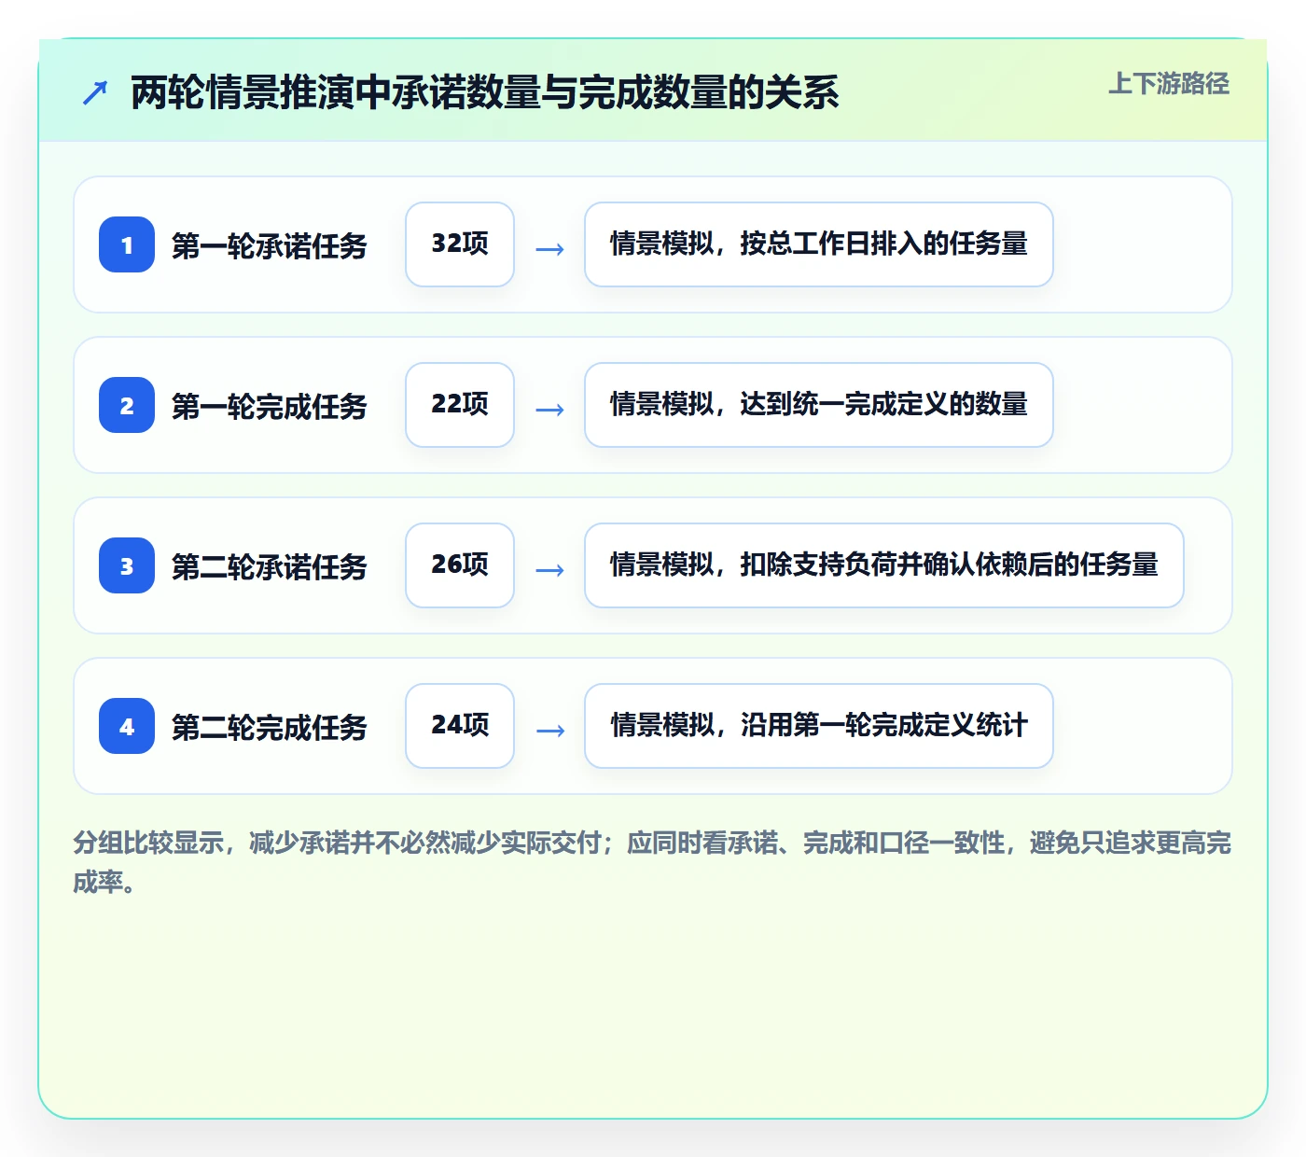Click the blue number 2 badge

click(x=127, y=405)
